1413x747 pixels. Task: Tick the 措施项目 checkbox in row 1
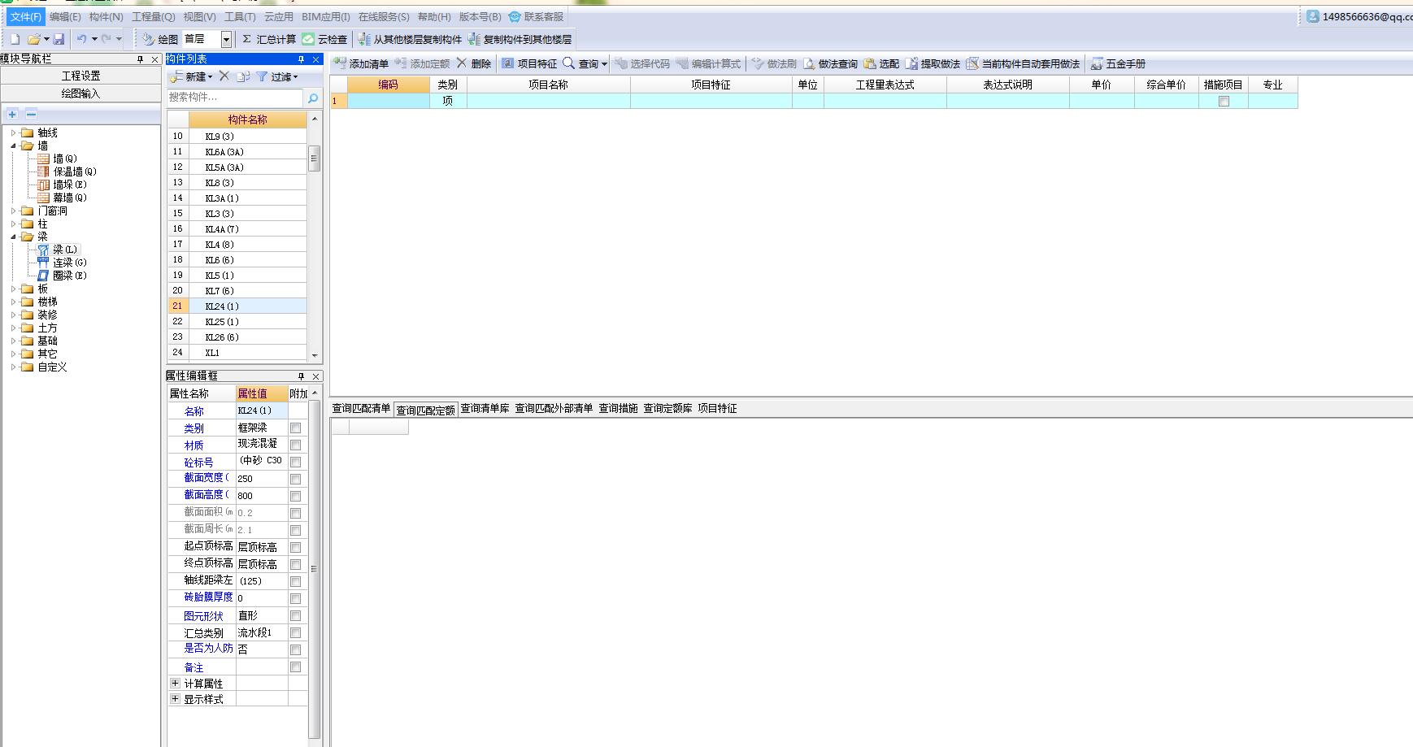pos(1224,102)
